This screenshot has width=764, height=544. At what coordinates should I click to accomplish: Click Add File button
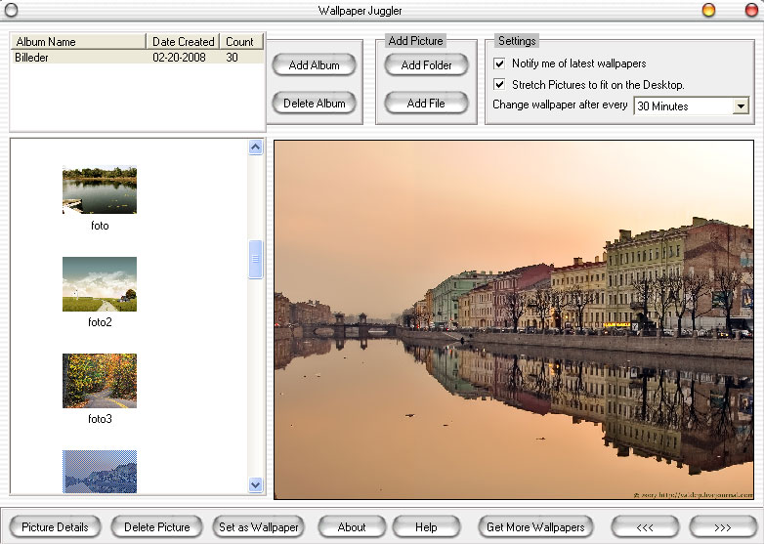(425, 104)
